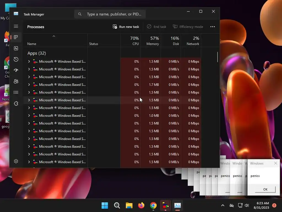This screenshot has height=212, width=282.
Task: Open clock showing 6:23 AM 8/31/2023
Action: coord(261,205)
